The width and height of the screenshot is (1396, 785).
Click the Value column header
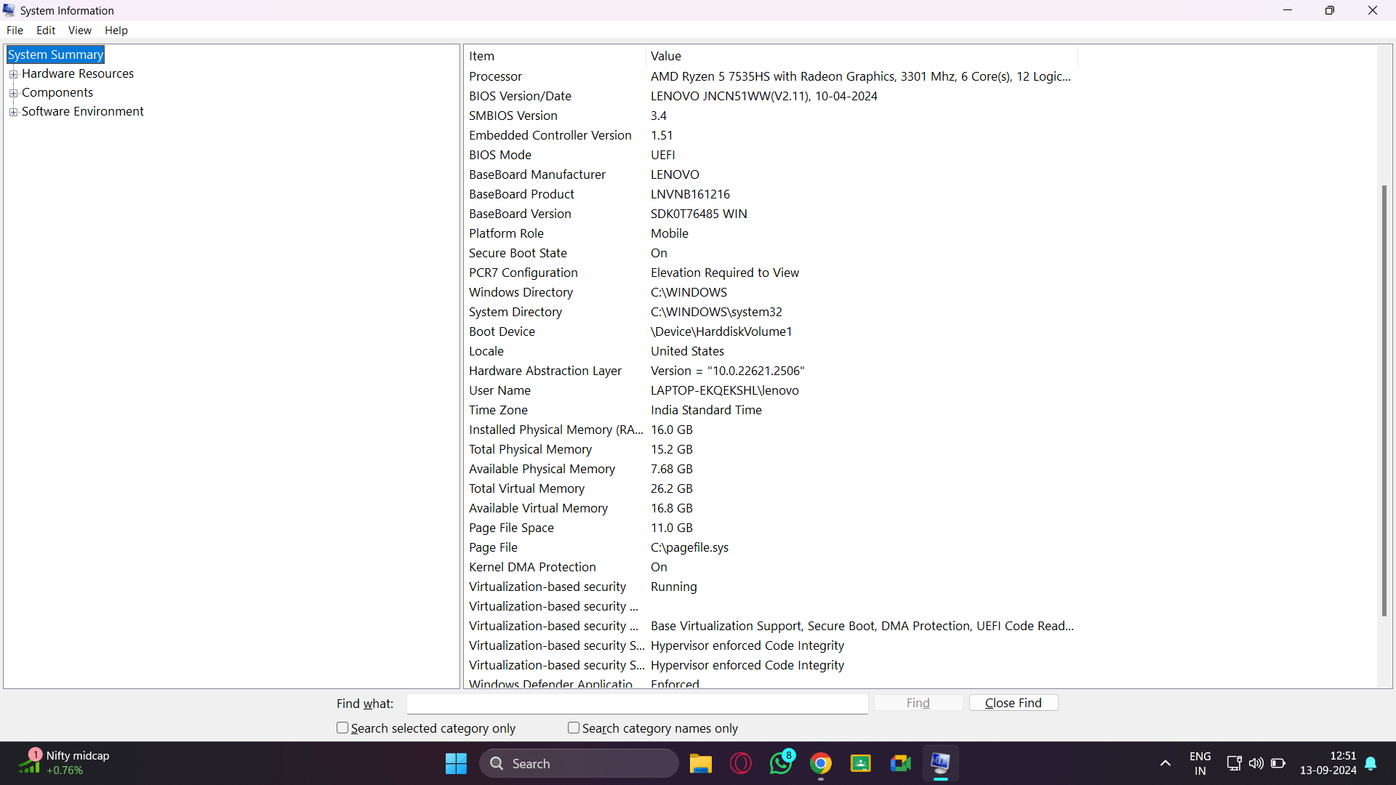click(x=862, y=56)
